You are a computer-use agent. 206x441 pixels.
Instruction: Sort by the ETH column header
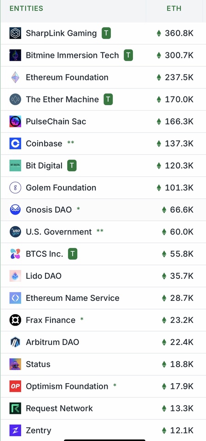click(x=174, y=8)
